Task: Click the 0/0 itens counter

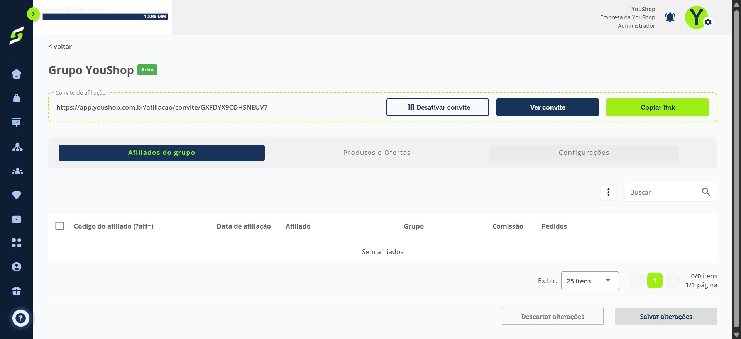Action: (x=704, y=276)
